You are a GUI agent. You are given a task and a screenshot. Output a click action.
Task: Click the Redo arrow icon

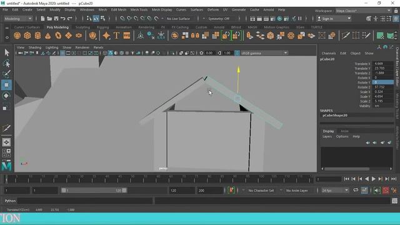[x=69, y=18]
